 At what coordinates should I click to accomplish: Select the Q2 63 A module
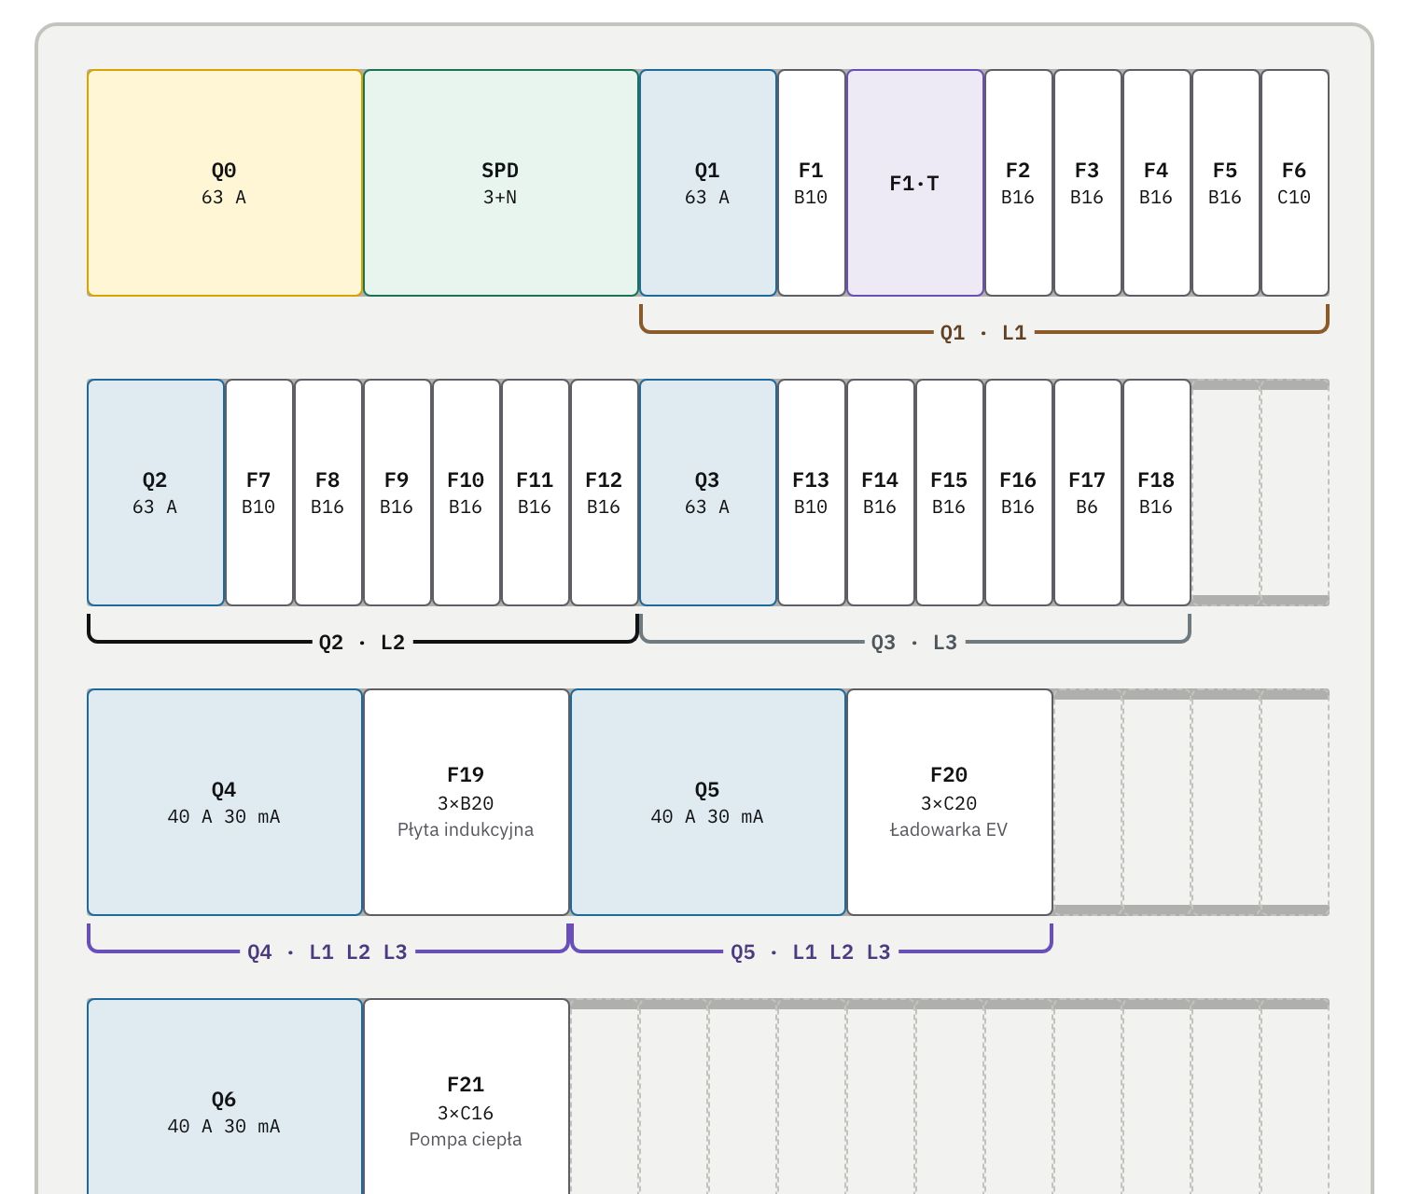click(x=156, y=493)
